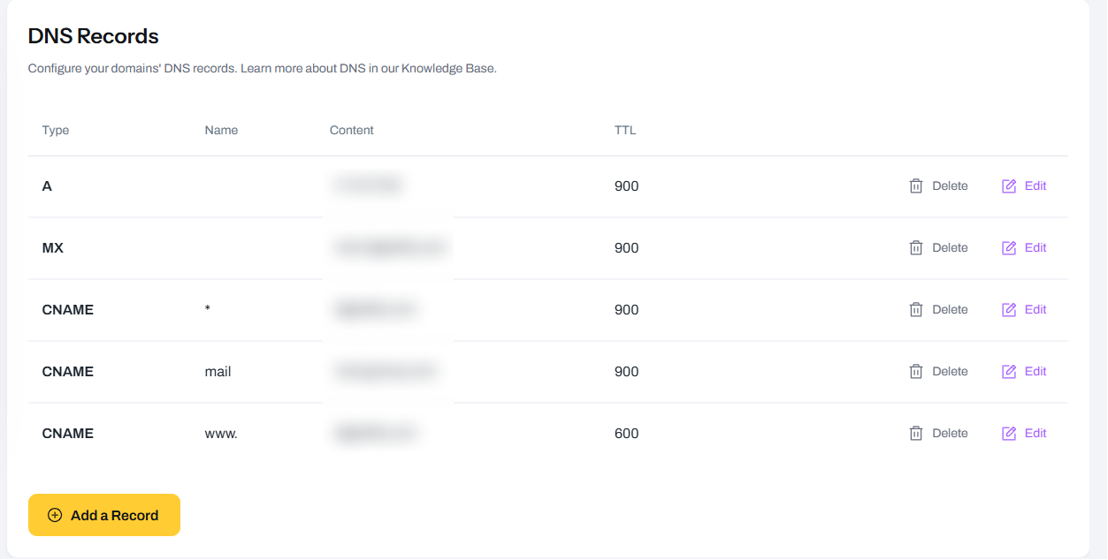1108x560 pixels.
Task: Select the Type column header
Action: [x=55, y=130]
